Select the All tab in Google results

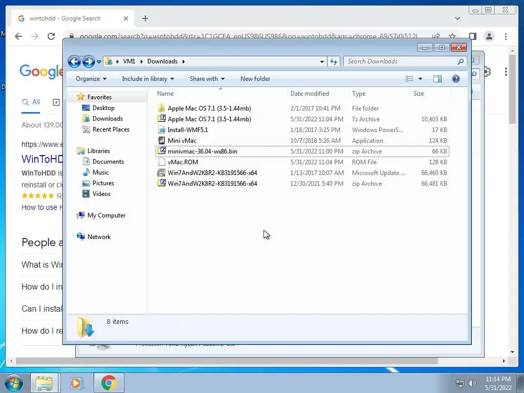point(31,102)
